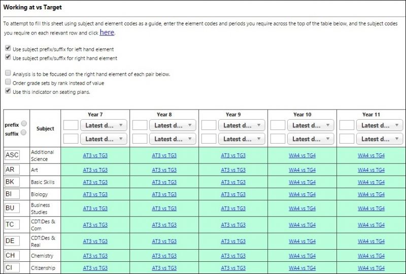Open Biology Year 11 'WA4 vs TG4' link
The image size is (406, 274).
(371, 194)
